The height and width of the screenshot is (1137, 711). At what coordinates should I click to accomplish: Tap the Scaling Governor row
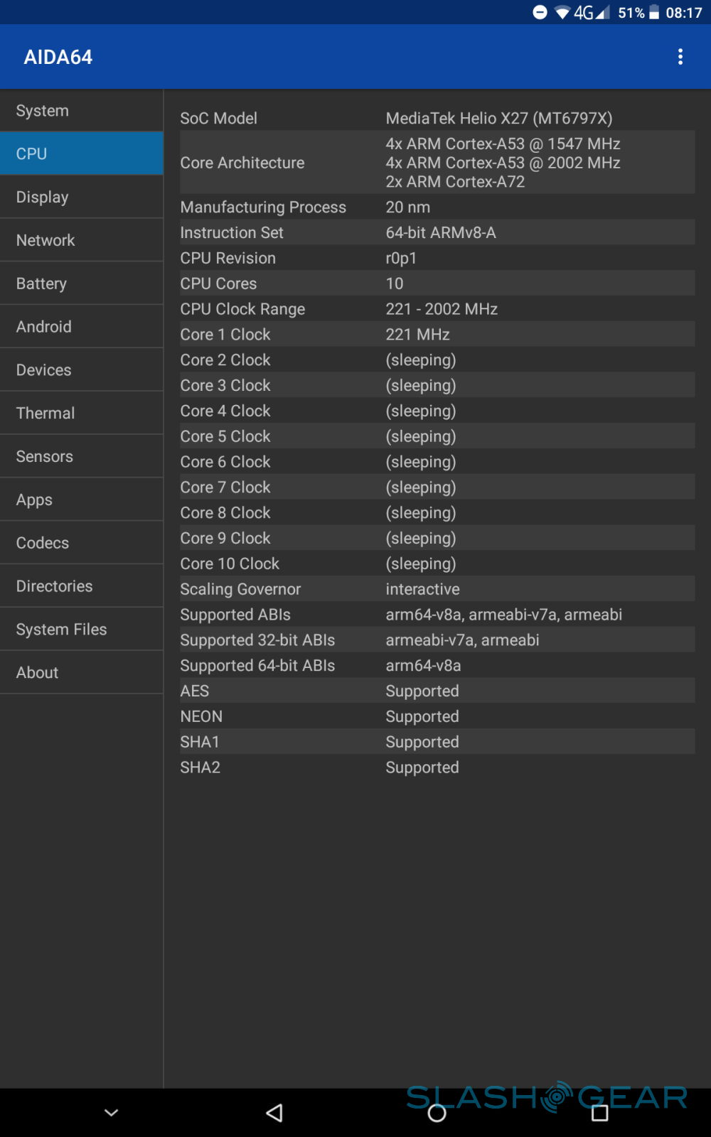coord(437,589)
